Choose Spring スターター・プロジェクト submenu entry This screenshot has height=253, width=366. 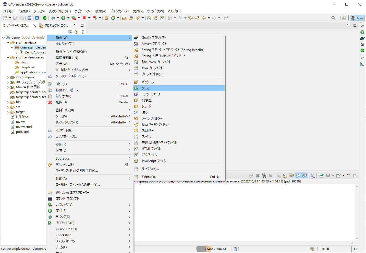179,50
